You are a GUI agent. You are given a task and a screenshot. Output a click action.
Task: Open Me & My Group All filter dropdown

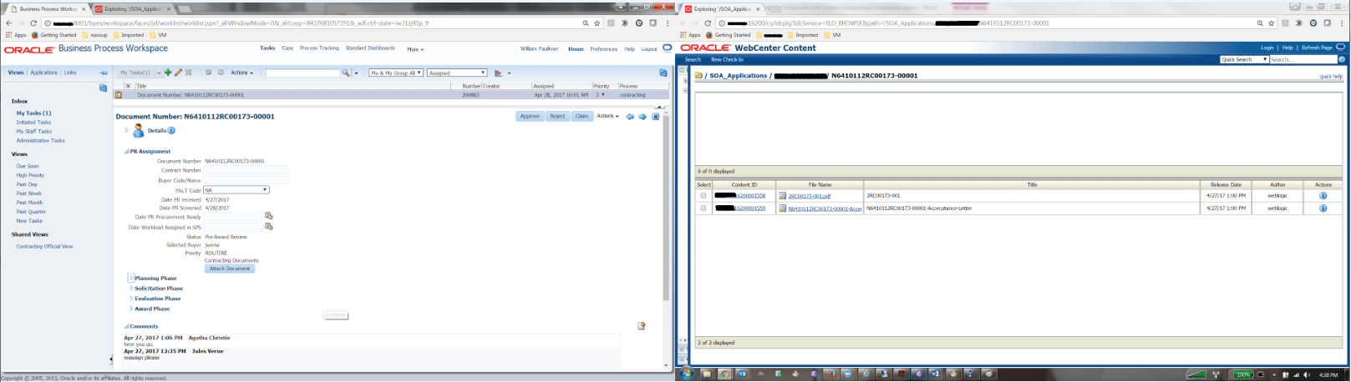396,73
